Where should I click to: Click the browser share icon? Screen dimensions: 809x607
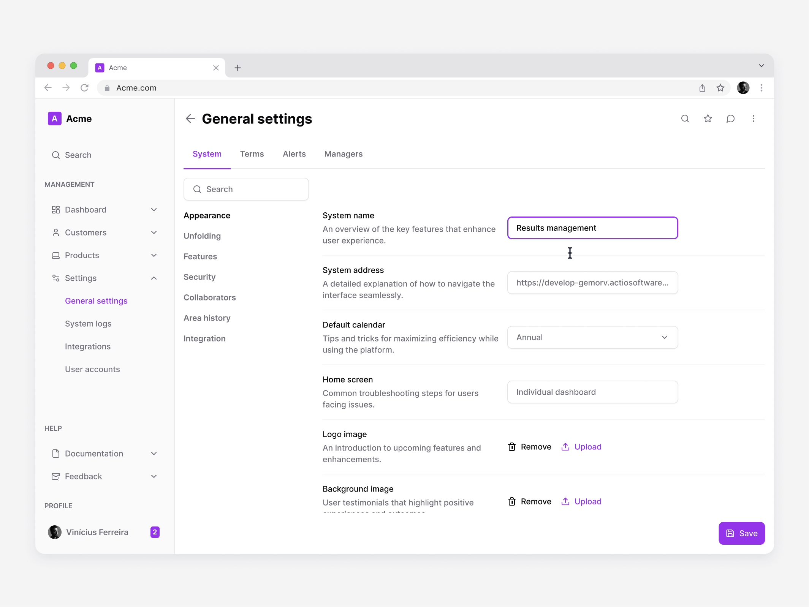[702, 88]
